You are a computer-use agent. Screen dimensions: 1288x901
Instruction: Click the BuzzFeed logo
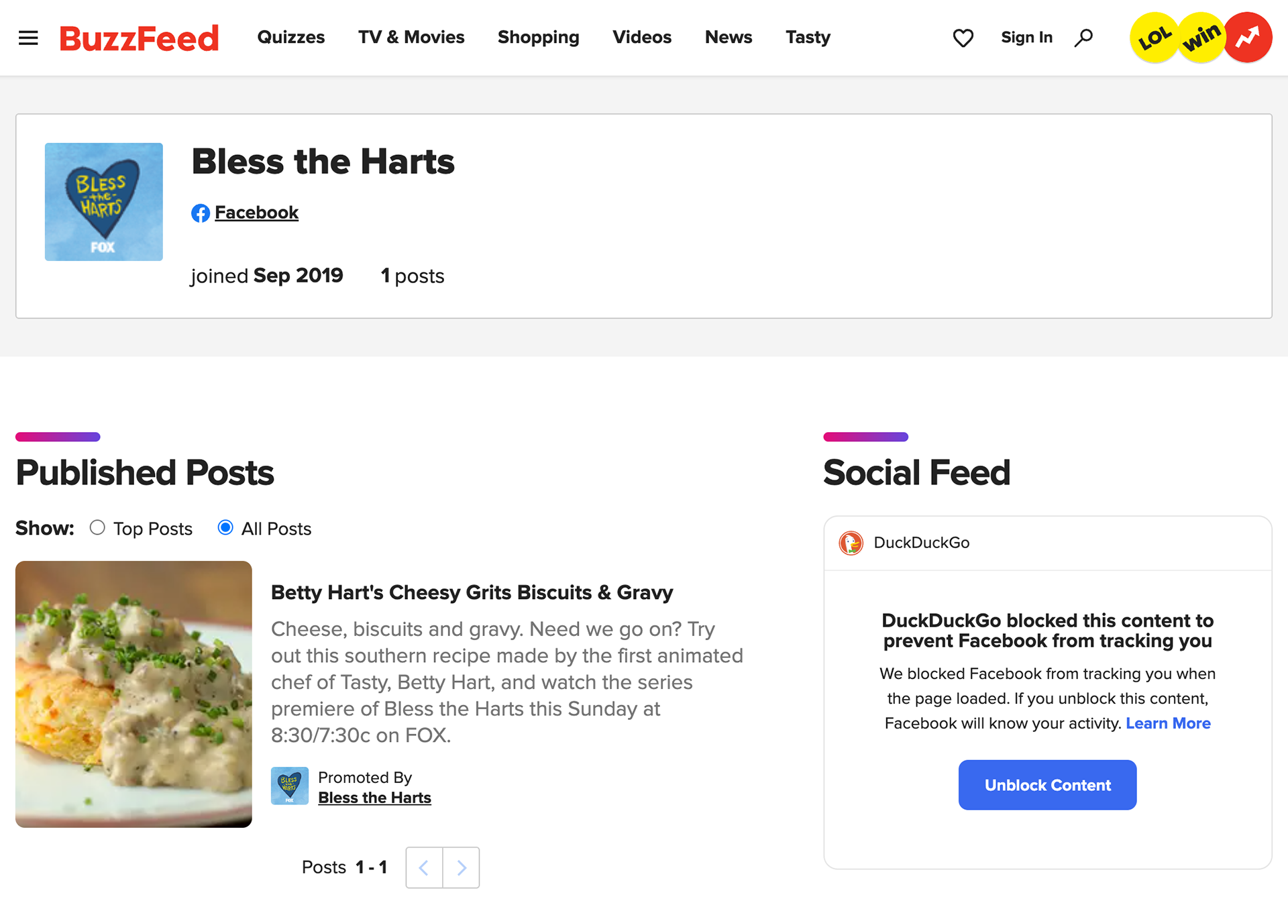click(139, 38)
